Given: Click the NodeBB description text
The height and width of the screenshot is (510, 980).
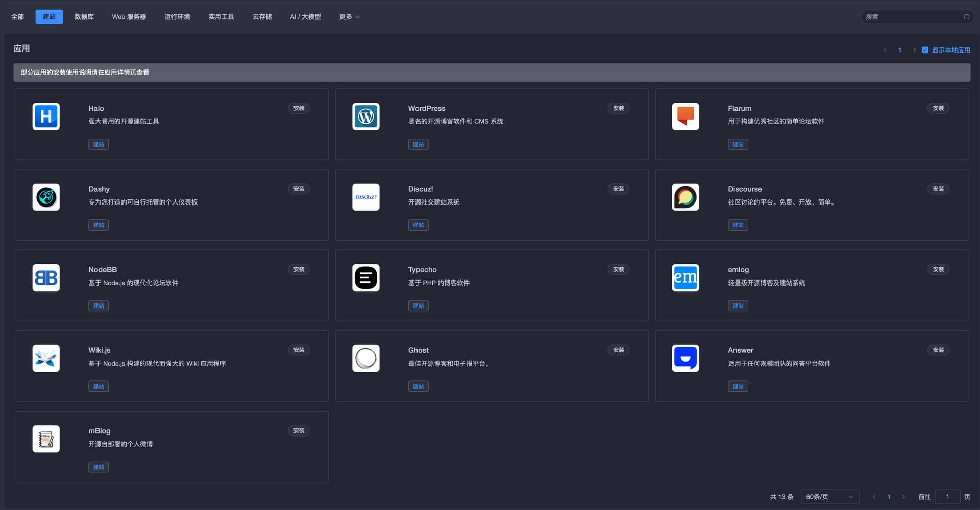Looking at the screenshot, I should coord(133,283).
